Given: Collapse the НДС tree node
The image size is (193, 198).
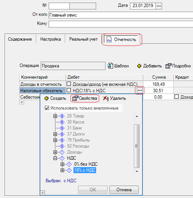Looking at the screenshot, I should (55, 158).
